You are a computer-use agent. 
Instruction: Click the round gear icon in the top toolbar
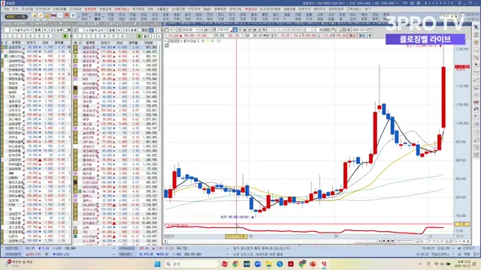pos(73,15)
